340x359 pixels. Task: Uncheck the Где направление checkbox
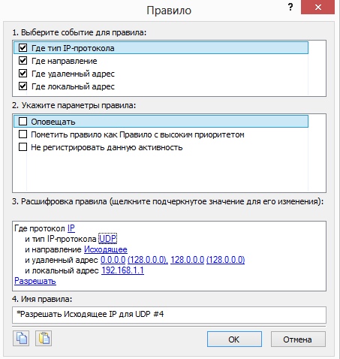pyautogui.click(x=23, y=61)
